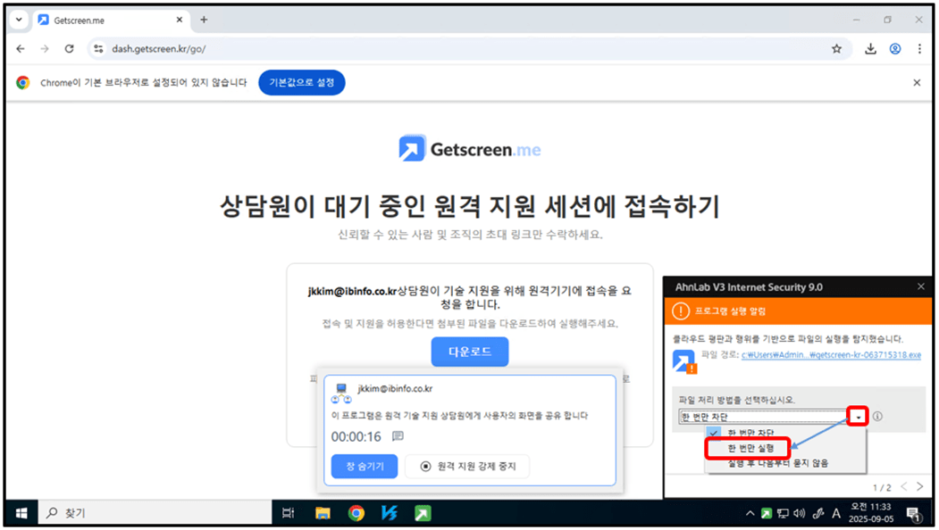
Task: Click the info icon next to the AhnLab dropdown
Action: (x=877, y=417)
